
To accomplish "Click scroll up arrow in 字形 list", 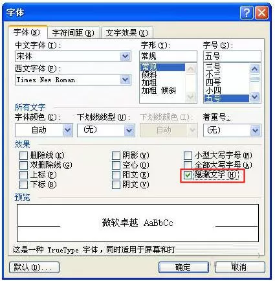I will pyautogui.click(x=191, y=69).
